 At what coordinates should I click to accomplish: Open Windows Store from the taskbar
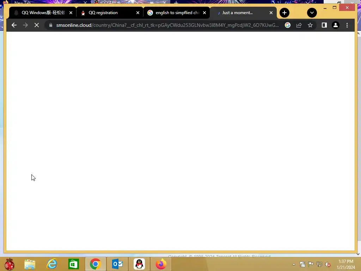coord(74,264)
